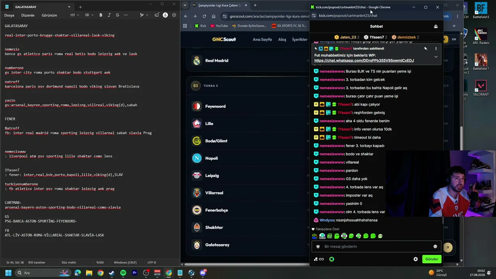Select Napoli from Torba 3
496x279 pixels.
pyautogui.click(x=248, y=158)
